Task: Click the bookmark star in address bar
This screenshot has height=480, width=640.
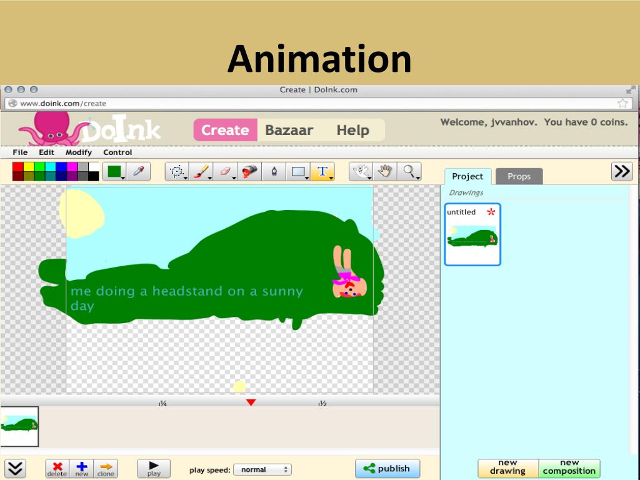Action: click(x=622, y=103)
